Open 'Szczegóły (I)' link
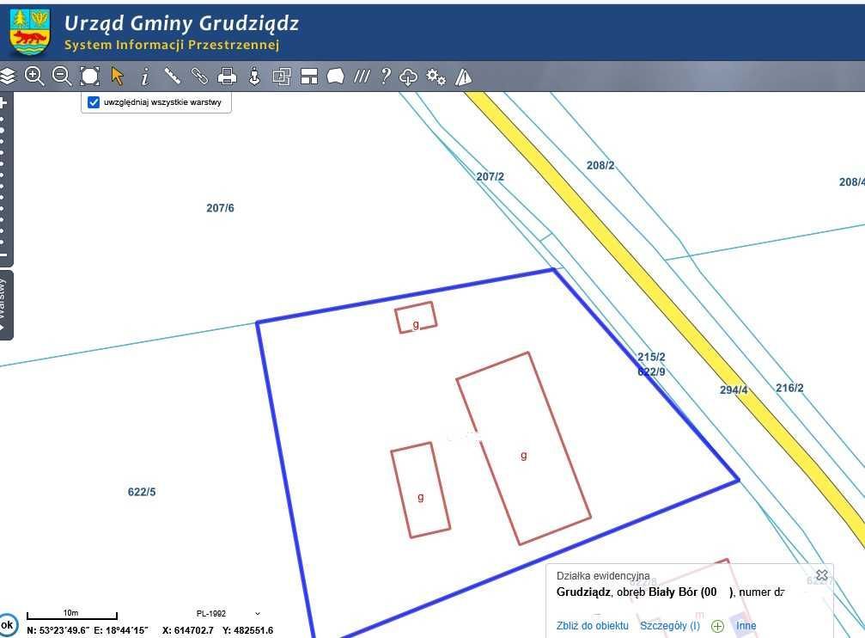 coord(670,626)
